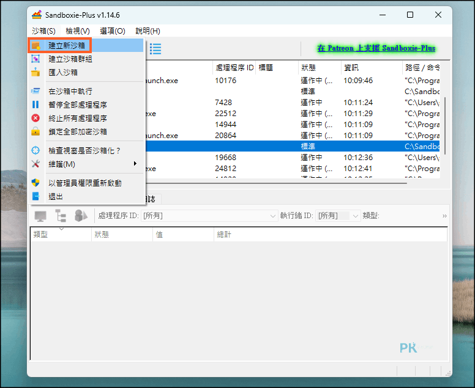Open the 沙箱(S) menu
The height and width of the screenshot is (388, 475).
(x=43, y=31)
